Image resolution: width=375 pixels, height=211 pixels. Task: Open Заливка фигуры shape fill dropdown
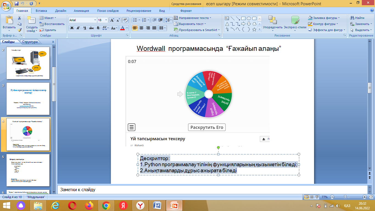point(324,18)
